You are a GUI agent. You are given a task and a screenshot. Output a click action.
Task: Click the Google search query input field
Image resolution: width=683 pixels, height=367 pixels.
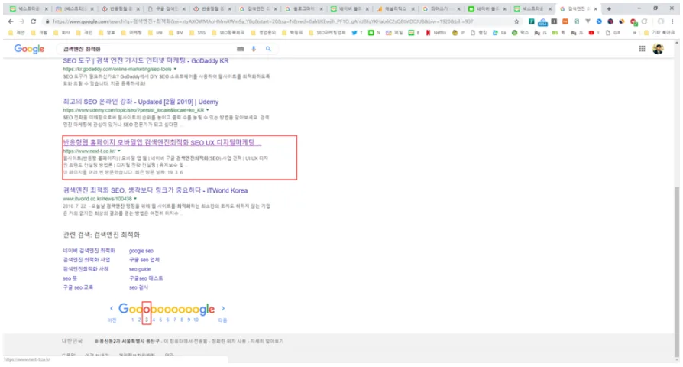coord(145,49)
